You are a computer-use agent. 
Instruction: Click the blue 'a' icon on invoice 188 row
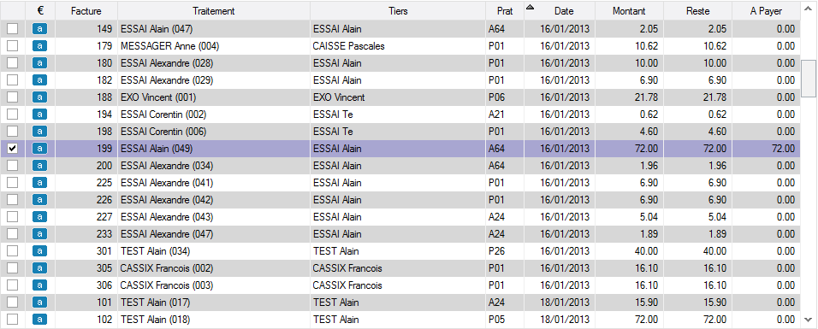tap(39, 97)
